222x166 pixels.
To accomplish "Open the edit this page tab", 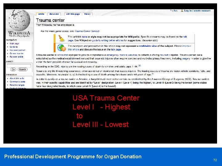I will pos(73,14).
